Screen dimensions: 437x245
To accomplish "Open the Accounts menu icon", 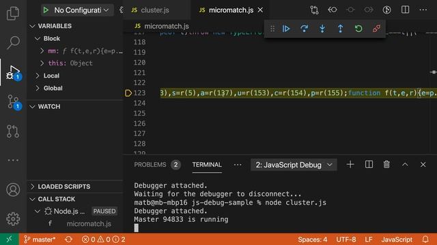I will pyautogui.click(x=13, y=190).
